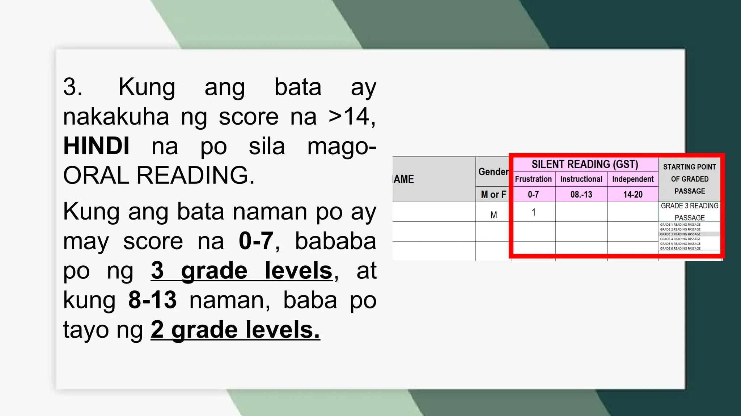Click the bold 0-7 in the slide paragraph
The height and width of the screenshot is (416, 741).
tap(256, 241)
